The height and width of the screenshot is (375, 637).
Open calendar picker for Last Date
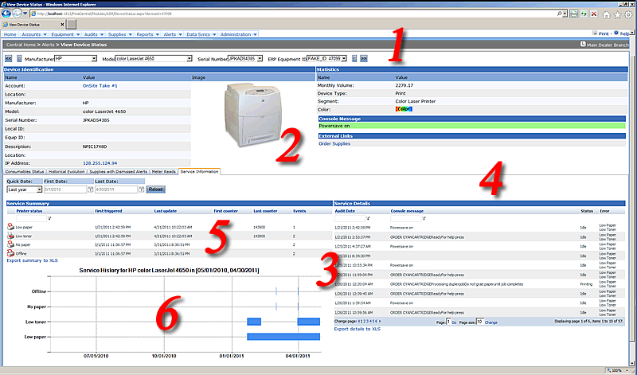142,189
